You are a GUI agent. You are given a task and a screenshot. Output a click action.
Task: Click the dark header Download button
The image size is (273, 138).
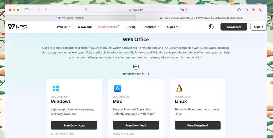pos(234,27)
